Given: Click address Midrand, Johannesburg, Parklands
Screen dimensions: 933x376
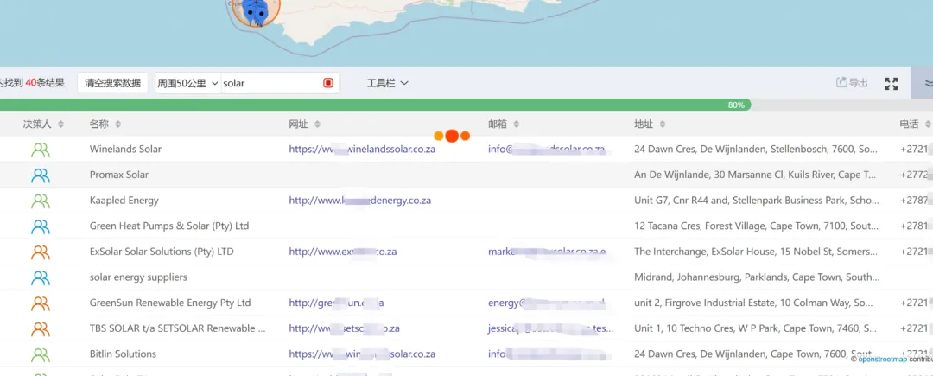Looking at the screenshot, I should coord(757,277).
